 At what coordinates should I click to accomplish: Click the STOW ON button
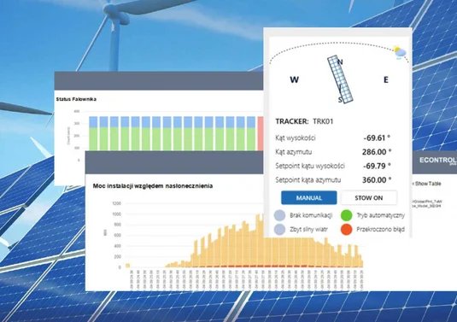coord(369,198)
